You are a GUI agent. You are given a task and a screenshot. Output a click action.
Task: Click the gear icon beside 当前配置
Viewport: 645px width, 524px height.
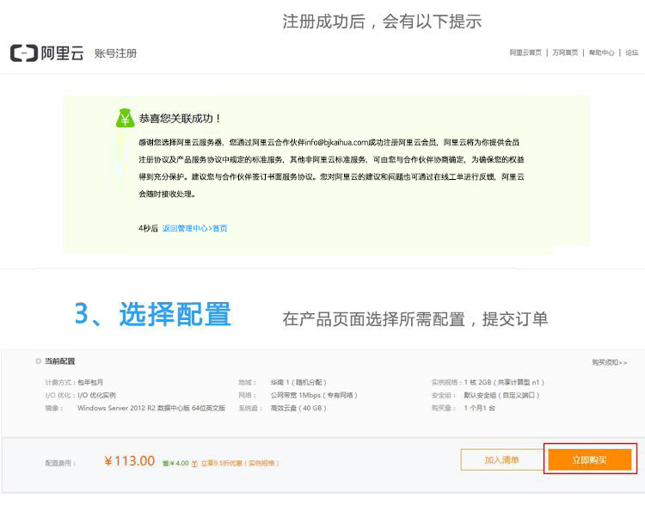[38, 361]
